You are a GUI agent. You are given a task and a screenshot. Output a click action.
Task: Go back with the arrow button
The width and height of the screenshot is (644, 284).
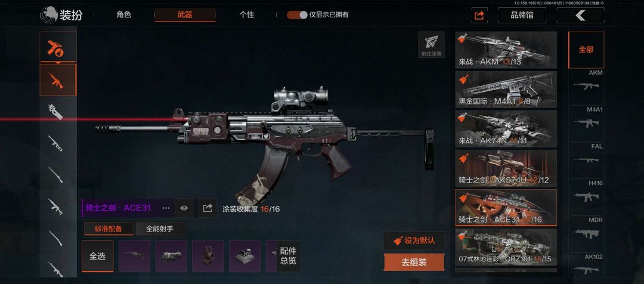(580, 16)
